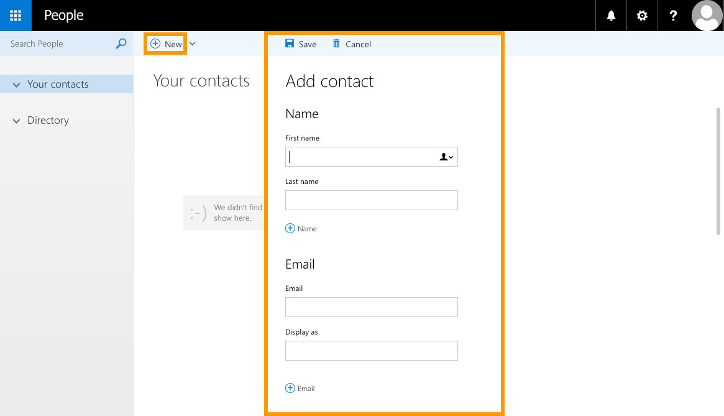Focus the Last name text field
This screenshot has height=416, width=724.
pyautogui.click(x=371, y=200)
